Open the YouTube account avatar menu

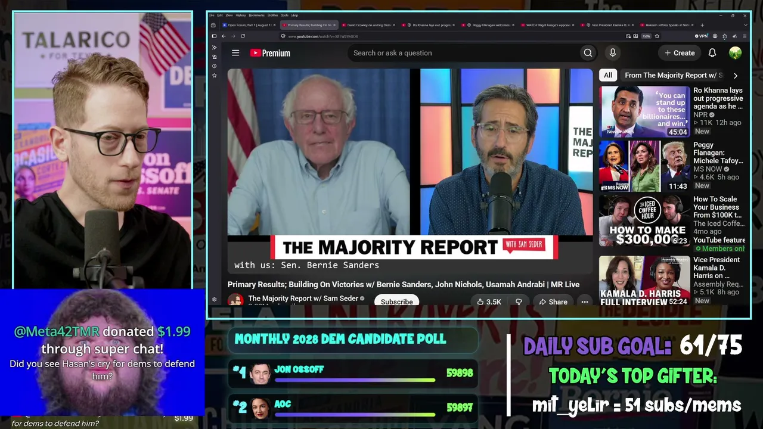[735, 53]
